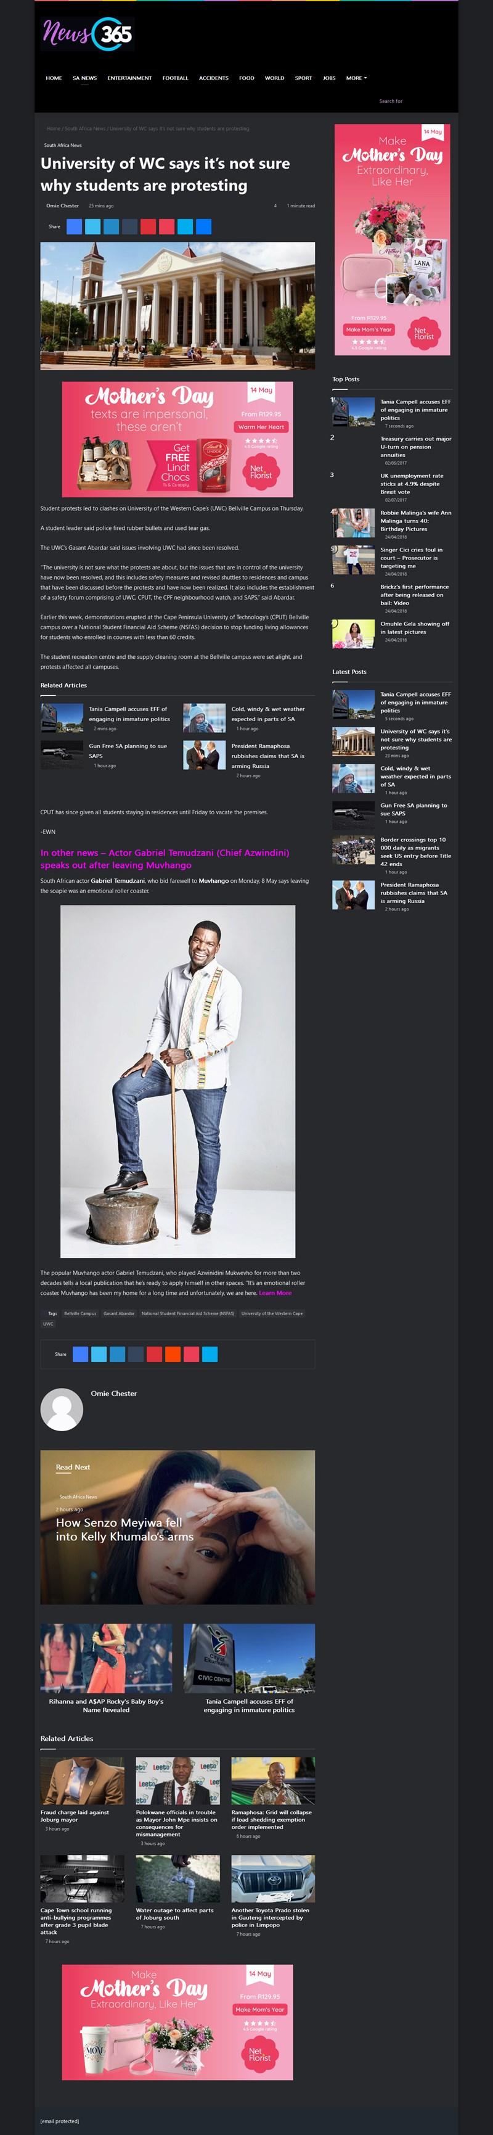Open the Fraud charge against Joburg mayor article

75,1816
